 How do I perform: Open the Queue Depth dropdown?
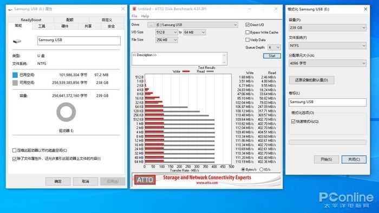pos(274,48)
